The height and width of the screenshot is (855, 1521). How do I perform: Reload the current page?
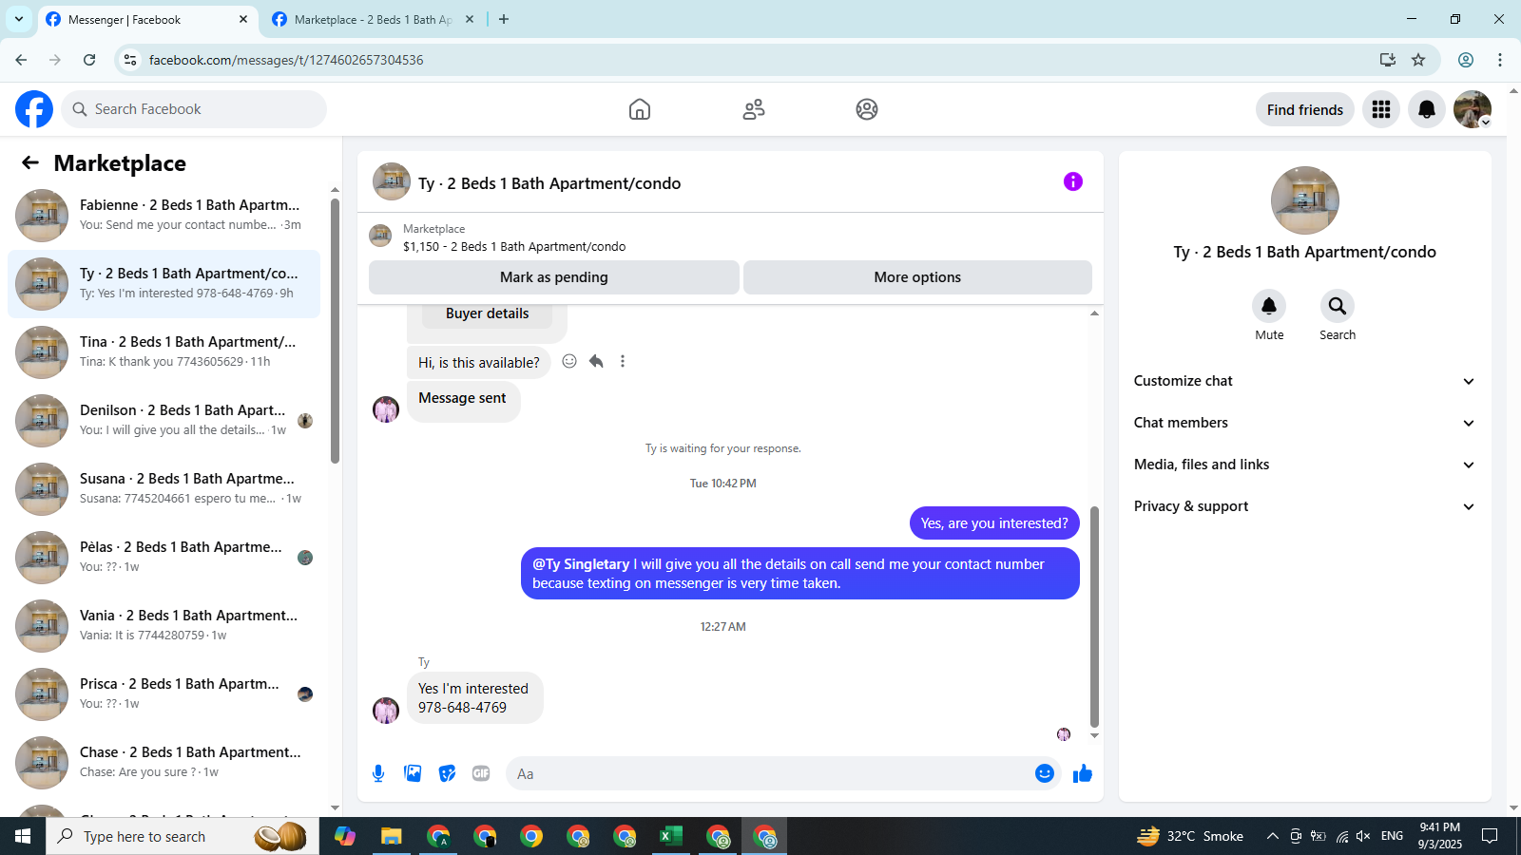coord(89,60)
